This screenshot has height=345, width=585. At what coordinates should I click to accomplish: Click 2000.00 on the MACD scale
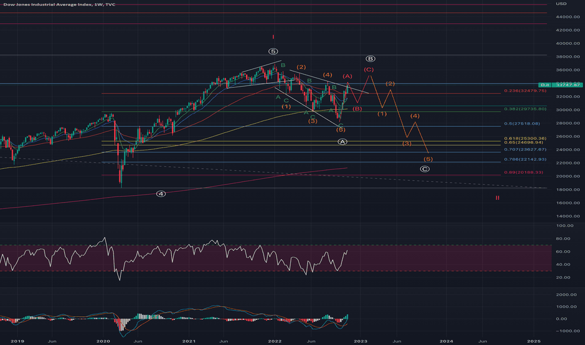(566, 295)
